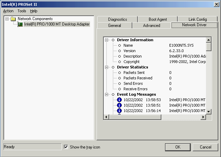This screenshot has width=221, height=157.
Task: Click the circle bullet beside Receive Errors
Action: (119, 89)
